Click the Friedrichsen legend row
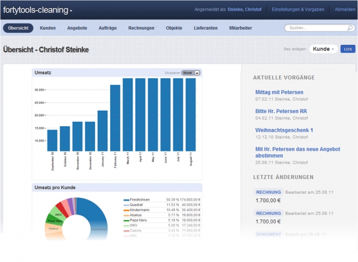Image resolution: width=358 pixels, height=262 pixels. point(162,199)
